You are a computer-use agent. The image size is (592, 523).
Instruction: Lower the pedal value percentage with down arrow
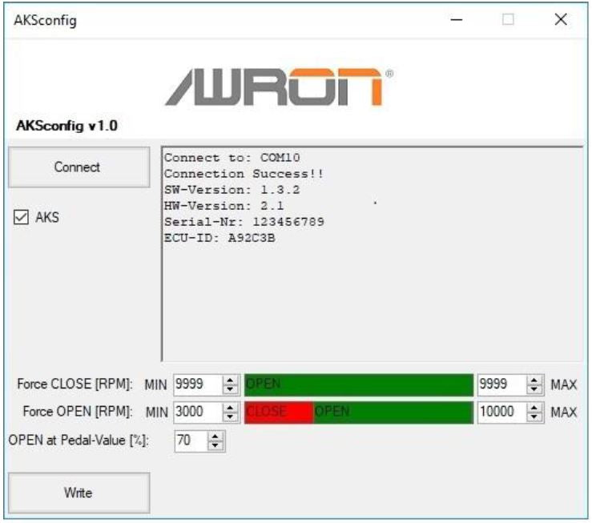[215, 445]
